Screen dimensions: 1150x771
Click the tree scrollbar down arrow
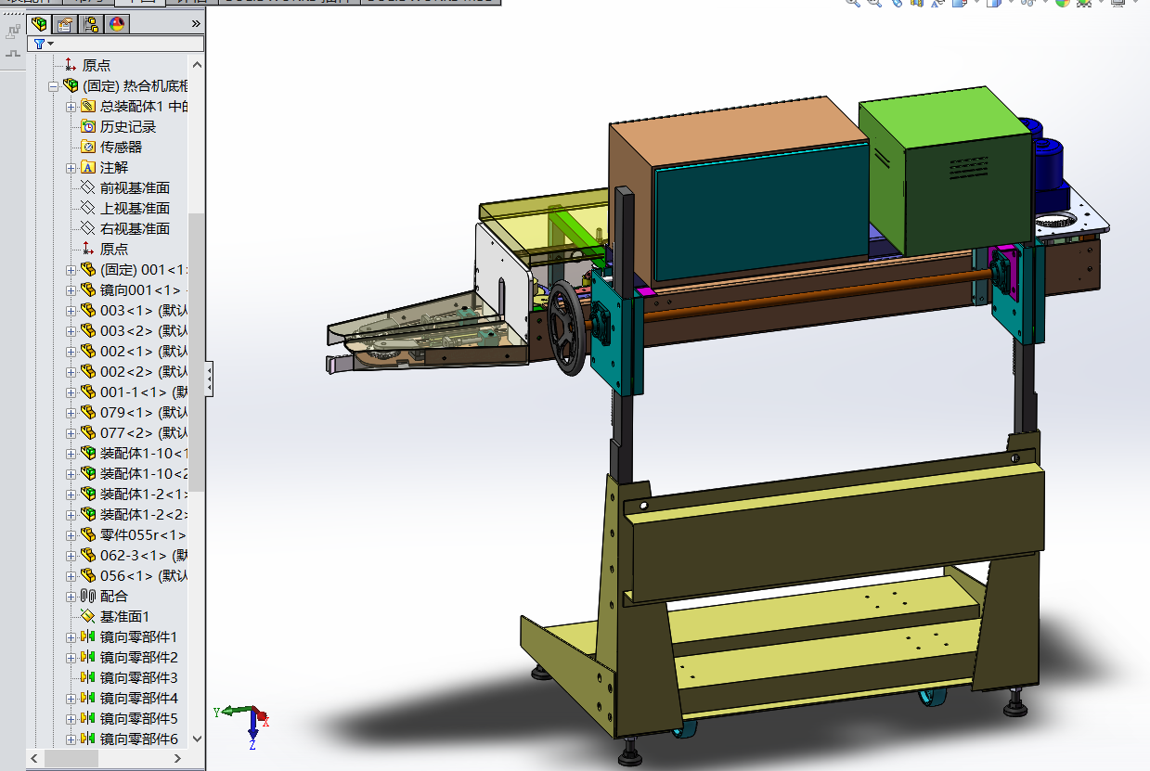tap(196, 739)
